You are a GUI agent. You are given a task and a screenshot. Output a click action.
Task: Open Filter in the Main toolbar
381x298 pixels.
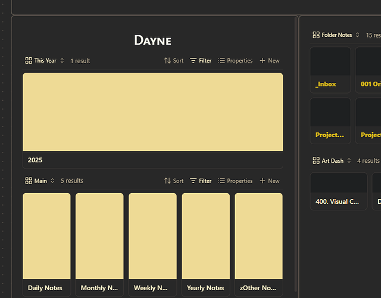[x=201, y=181]
